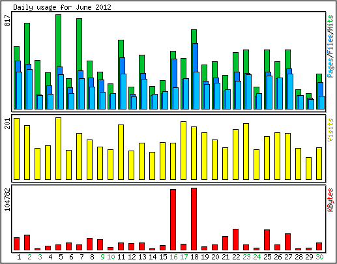This screenshot has height=264, width=337.
Task: Click the red "KBytes" legend label
Action: [330, 200]
